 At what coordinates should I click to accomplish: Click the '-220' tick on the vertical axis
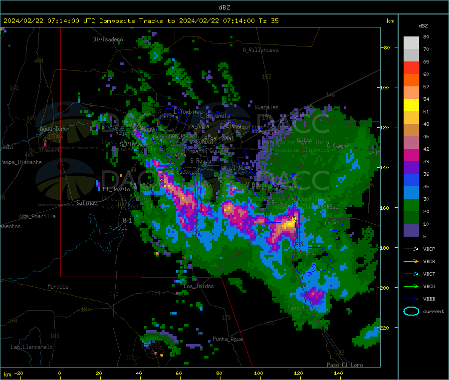coord(383,328)
